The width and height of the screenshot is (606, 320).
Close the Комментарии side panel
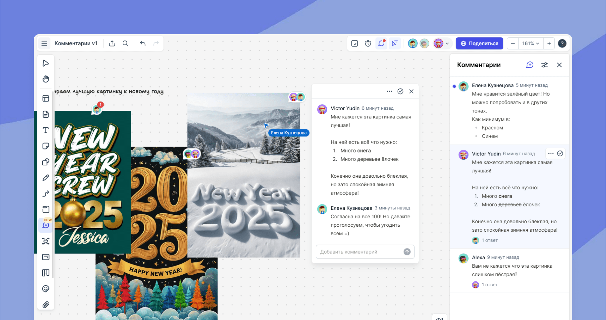[x=559, y=65]
